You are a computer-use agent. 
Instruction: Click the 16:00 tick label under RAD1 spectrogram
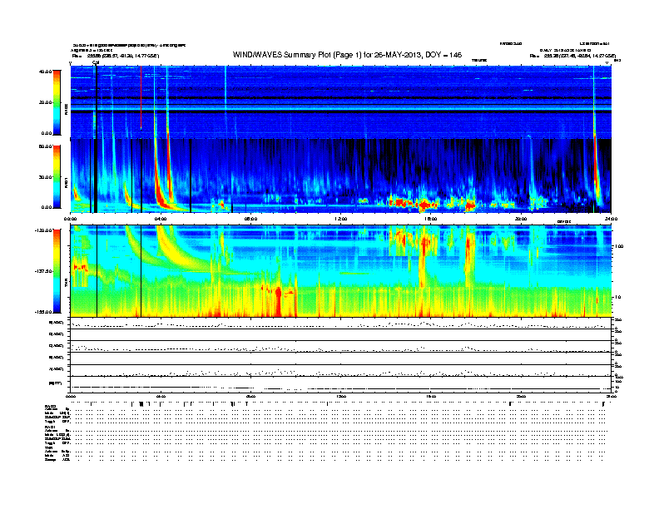(430, 219)
